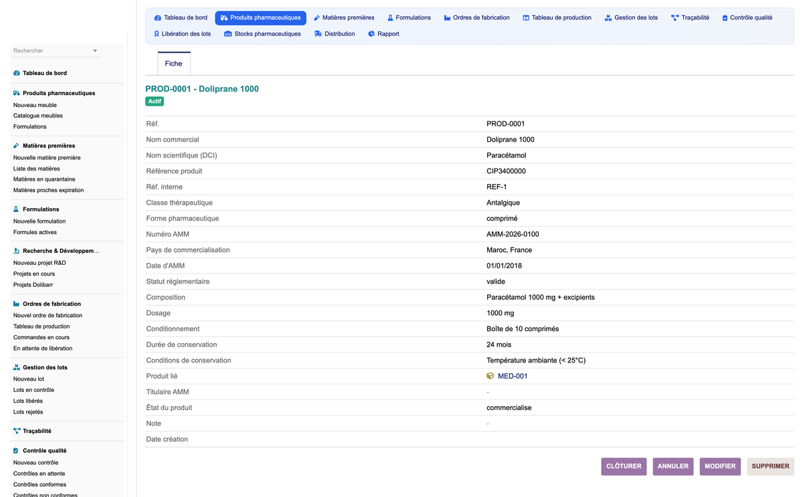Click the Ordres de fabrication factory icon in top bar
Screen dimensions: 803x497
pyautogui.click(x=447, y=18)
